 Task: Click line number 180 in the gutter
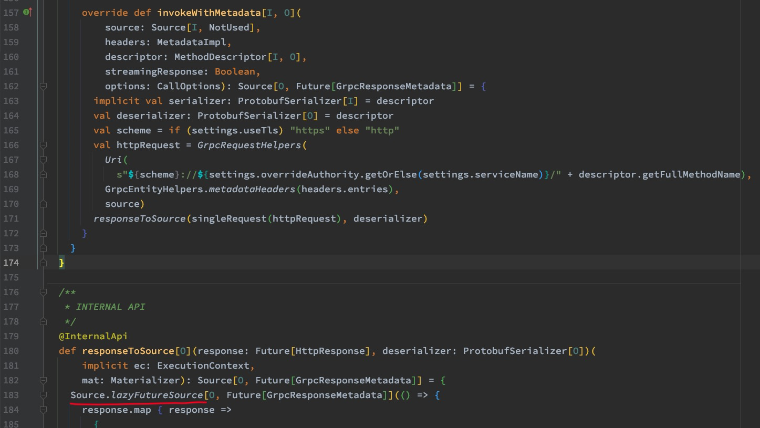click(x=11, y=351)
